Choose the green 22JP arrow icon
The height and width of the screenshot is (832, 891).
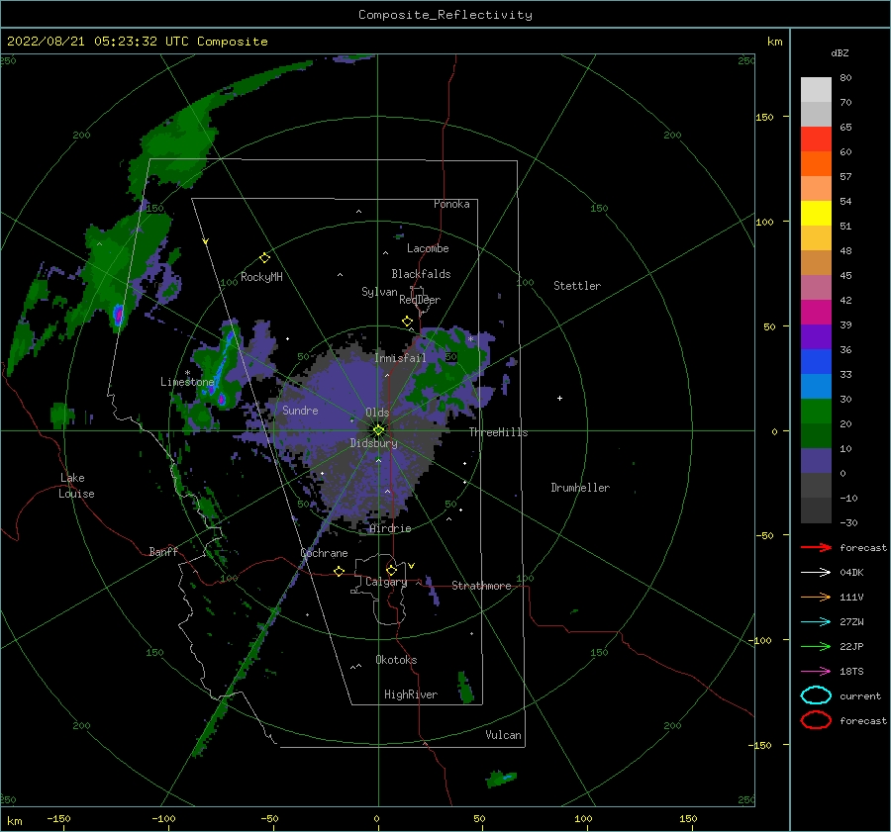816,646
